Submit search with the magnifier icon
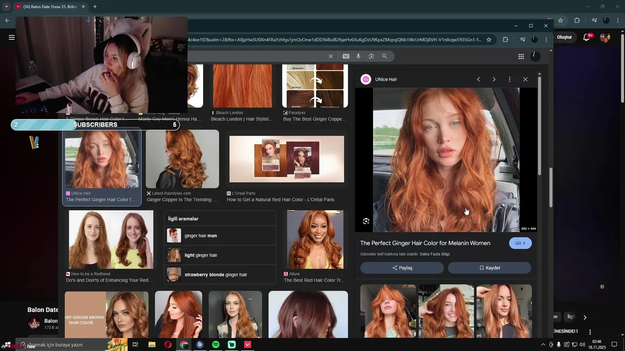Screen dimensions: 625x351 (x=384, y=56)
